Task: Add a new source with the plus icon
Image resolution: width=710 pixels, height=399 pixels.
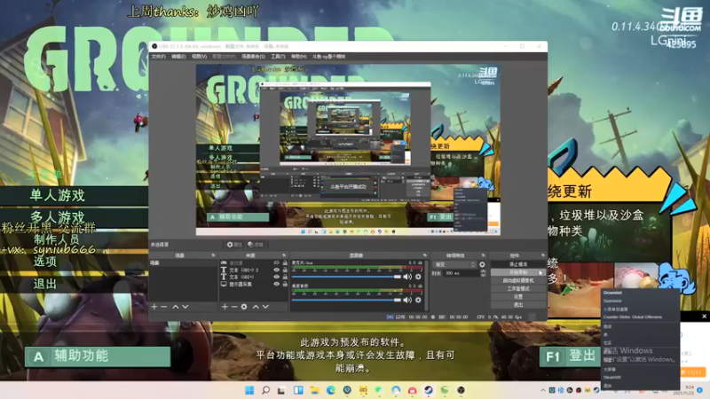Action: coord(225,307)
